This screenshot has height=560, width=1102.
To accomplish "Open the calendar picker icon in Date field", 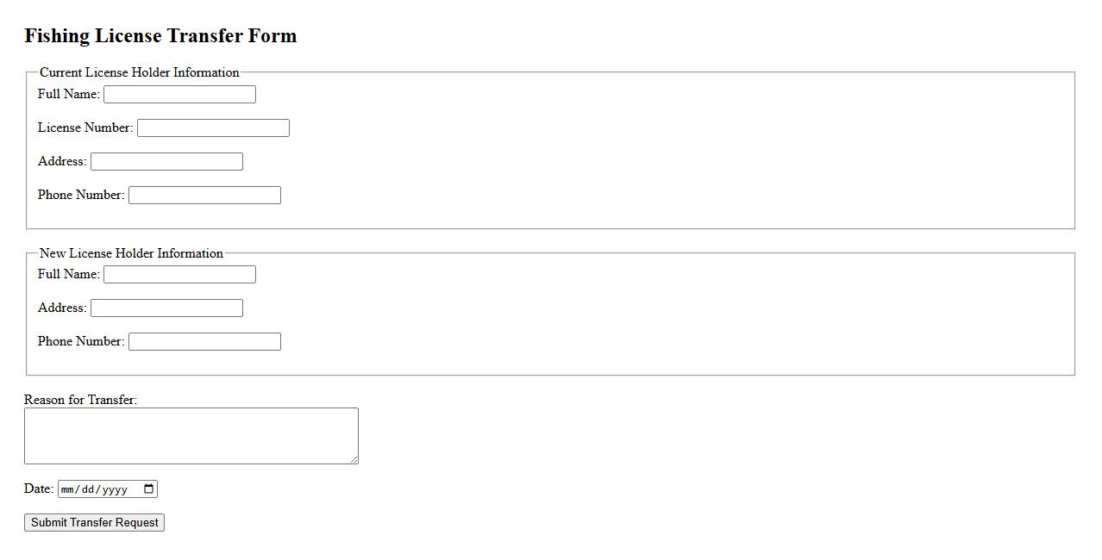I will 148,489.
